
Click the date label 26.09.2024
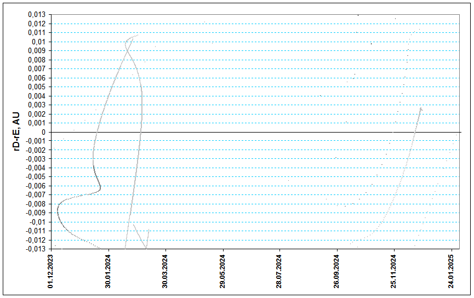336,271
